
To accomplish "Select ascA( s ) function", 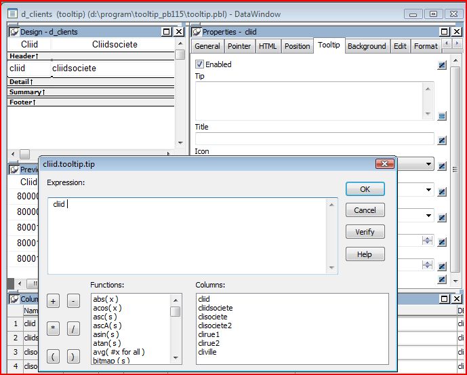I will point(107,325).
